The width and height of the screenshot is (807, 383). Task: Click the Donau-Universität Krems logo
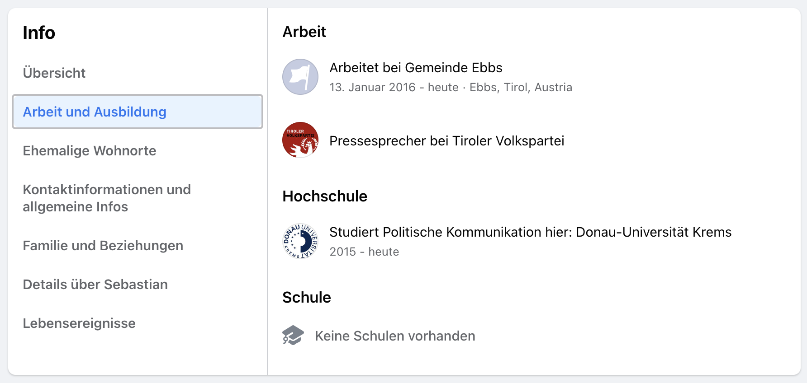[300, 241]
